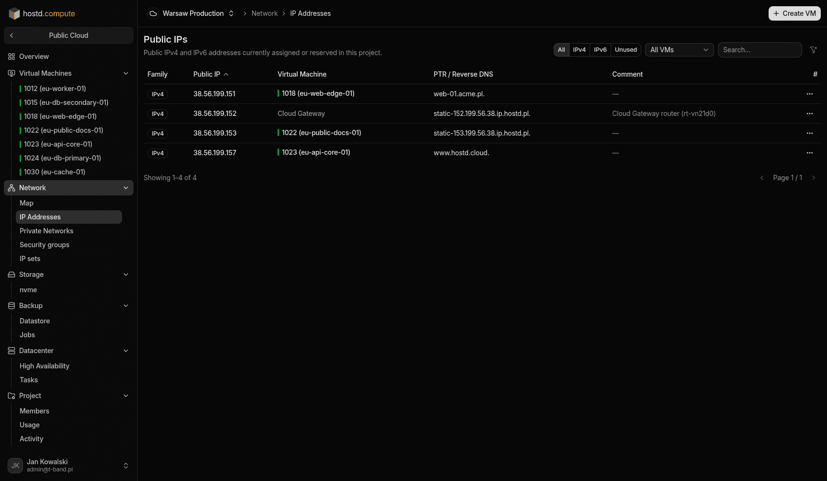Click the hostd.compute logo icon

pyautogui.click(x=14, y=13)
